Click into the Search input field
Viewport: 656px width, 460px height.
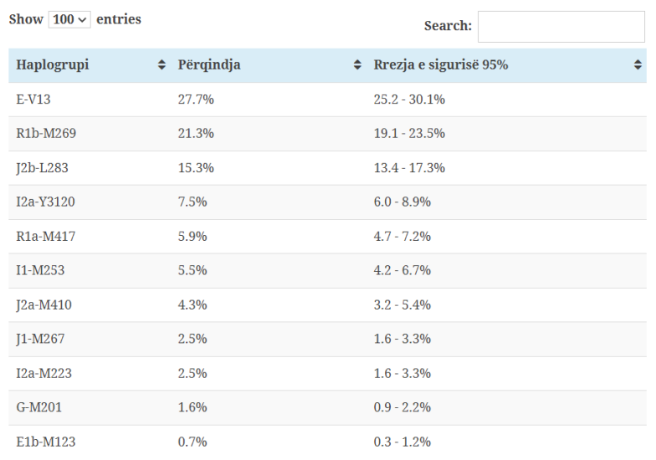click(561, 27)
